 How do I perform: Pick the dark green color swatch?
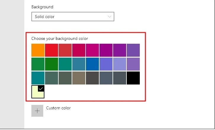pyautogui.click(x=52, y=64)
